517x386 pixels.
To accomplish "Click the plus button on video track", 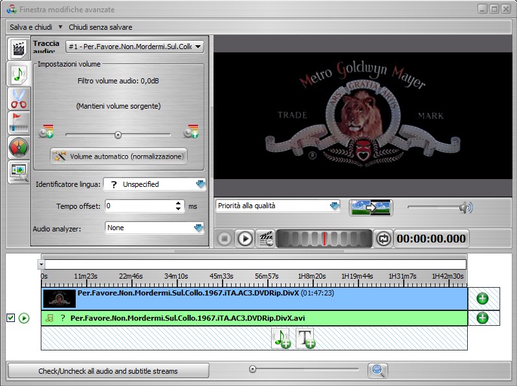I will (483, 299).
